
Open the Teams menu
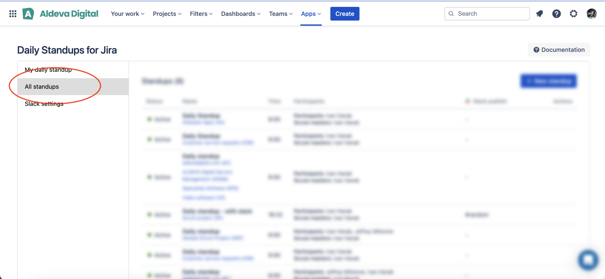[x=281, y=14]
